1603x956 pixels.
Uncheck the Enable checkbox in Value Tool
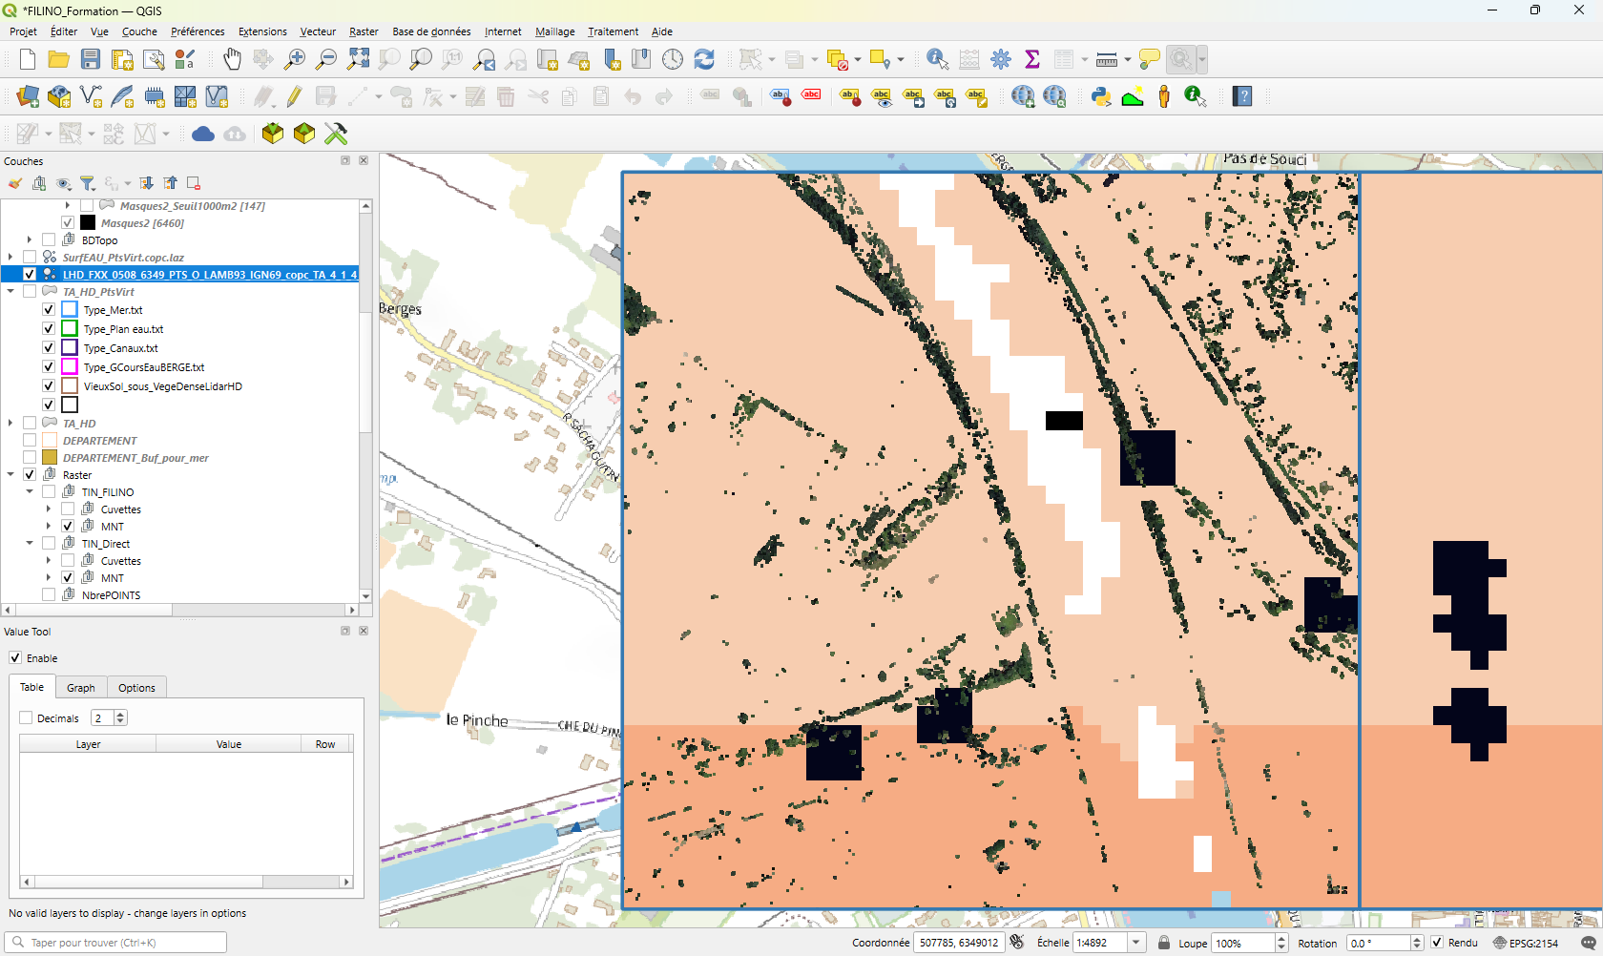click(15, 658)
